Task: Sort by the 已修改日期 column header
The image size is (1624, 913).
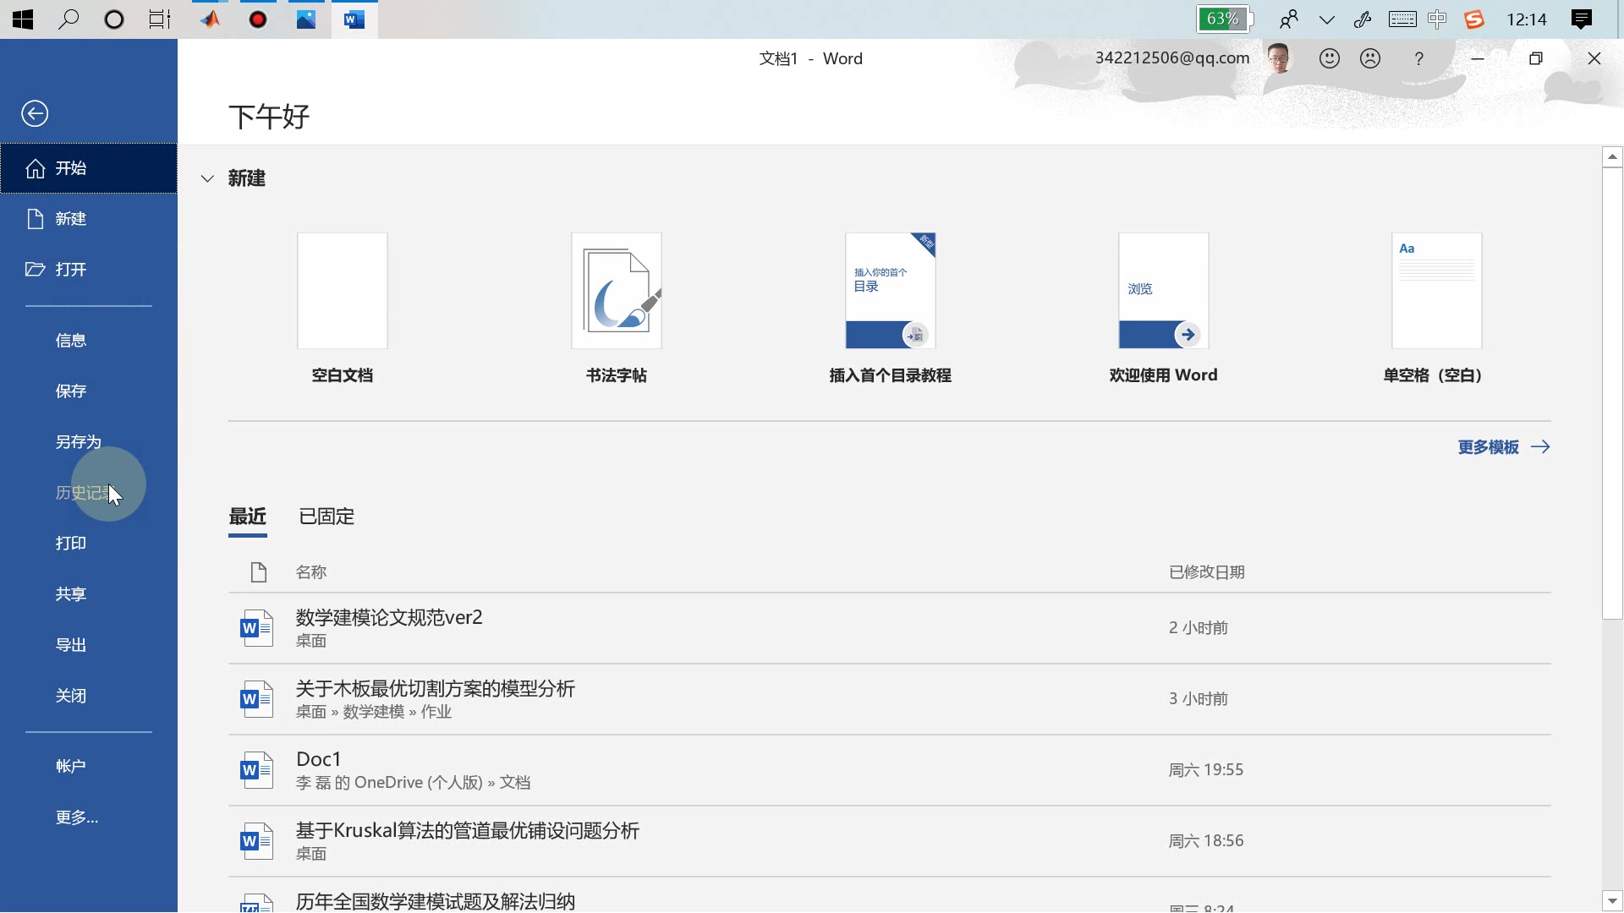Action: click(x=1207, y=572)
